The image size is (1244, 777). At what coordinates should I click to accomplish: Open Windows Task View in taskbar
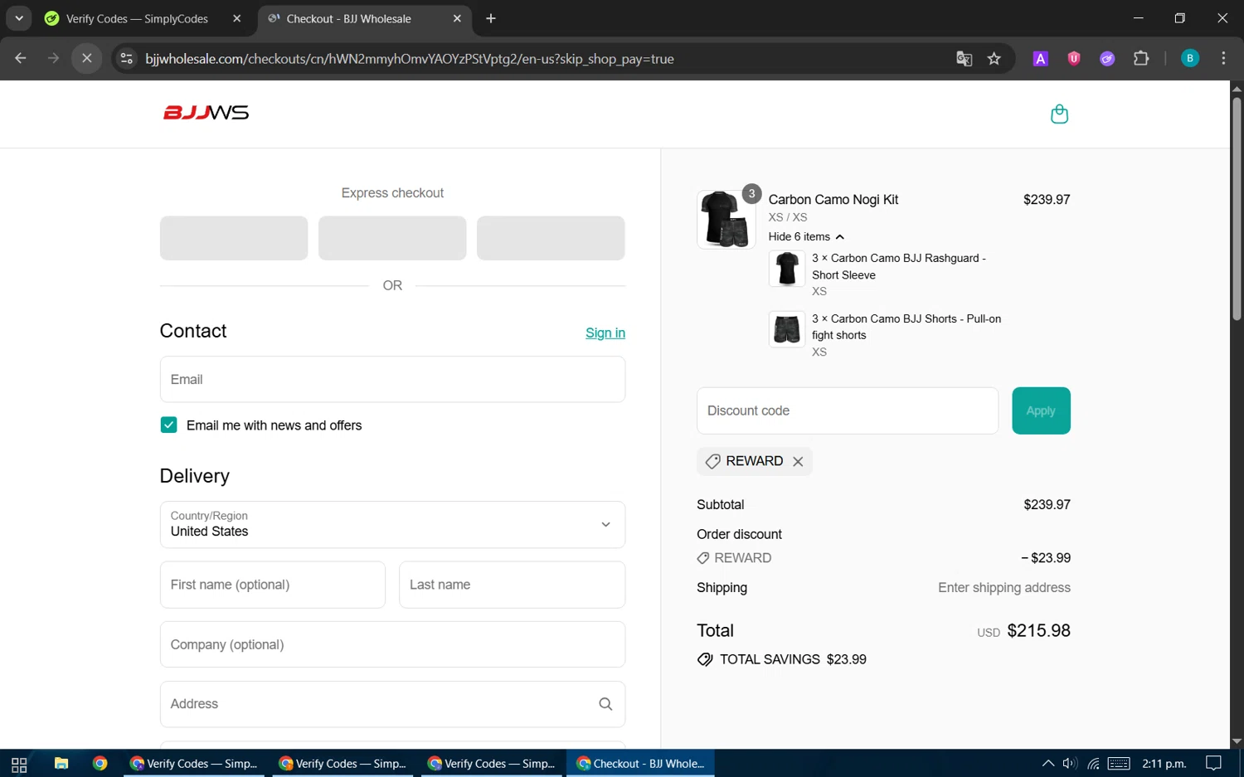tap(19, 764)
